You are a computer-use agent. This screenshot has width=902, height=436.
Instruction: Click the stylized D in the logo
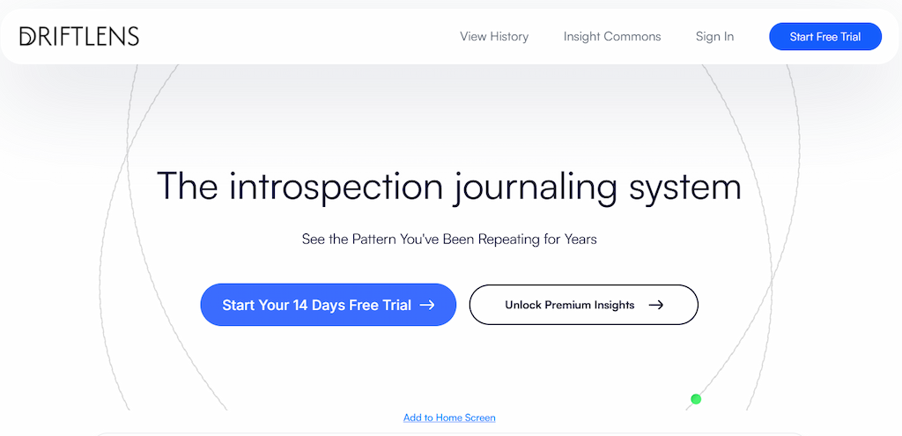(27, 36)
